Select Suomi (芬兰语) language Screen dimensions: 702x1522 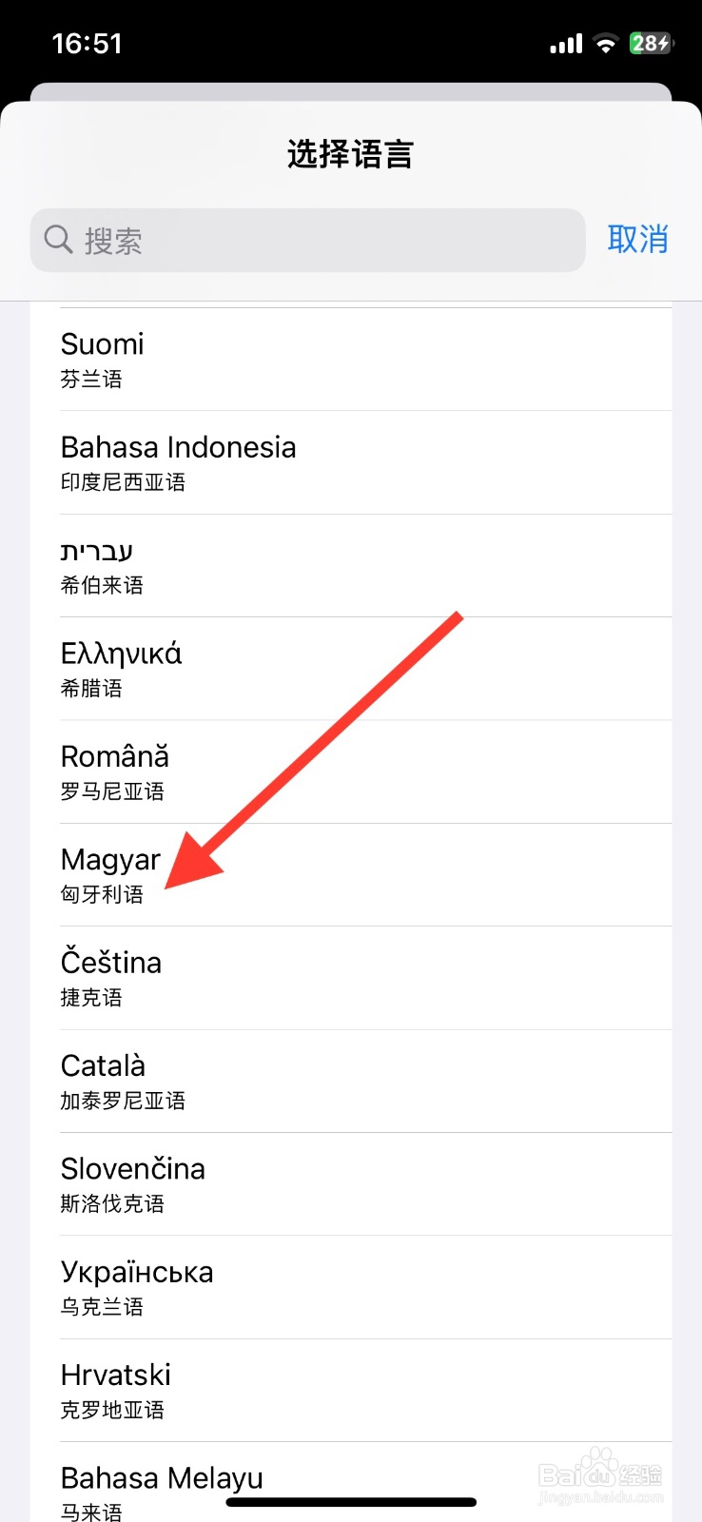[350, 360]
